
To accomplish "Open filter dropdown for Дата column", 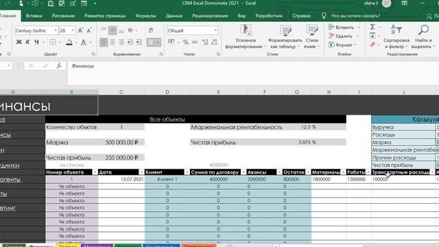I will click(141, 172).
